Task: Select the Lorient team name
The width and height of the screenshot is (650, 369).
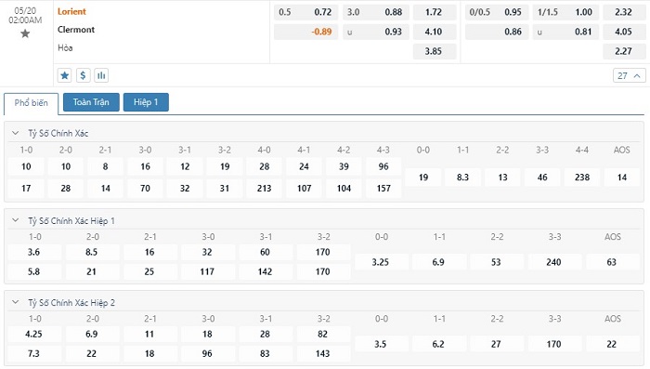Action: pyautogui.click(x=71, y=12)
